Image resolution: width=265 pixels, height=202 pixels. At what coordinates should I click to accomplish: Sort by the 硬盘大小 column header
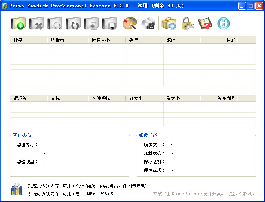[107, 40]
